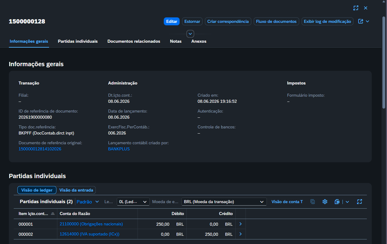Click the copy table icon
This screenshot has height=244, width=387.
click(313, 202)
